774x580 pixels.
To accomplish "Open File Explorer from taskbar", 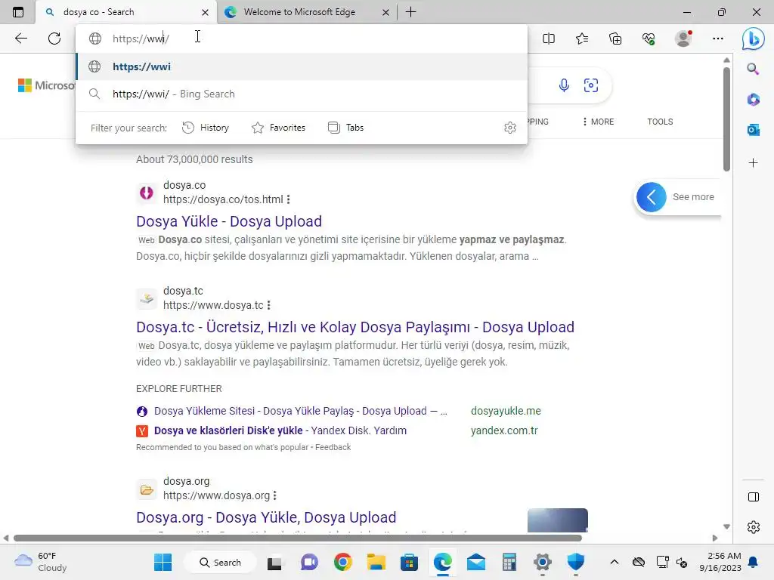I will click(x=376, y=562).
